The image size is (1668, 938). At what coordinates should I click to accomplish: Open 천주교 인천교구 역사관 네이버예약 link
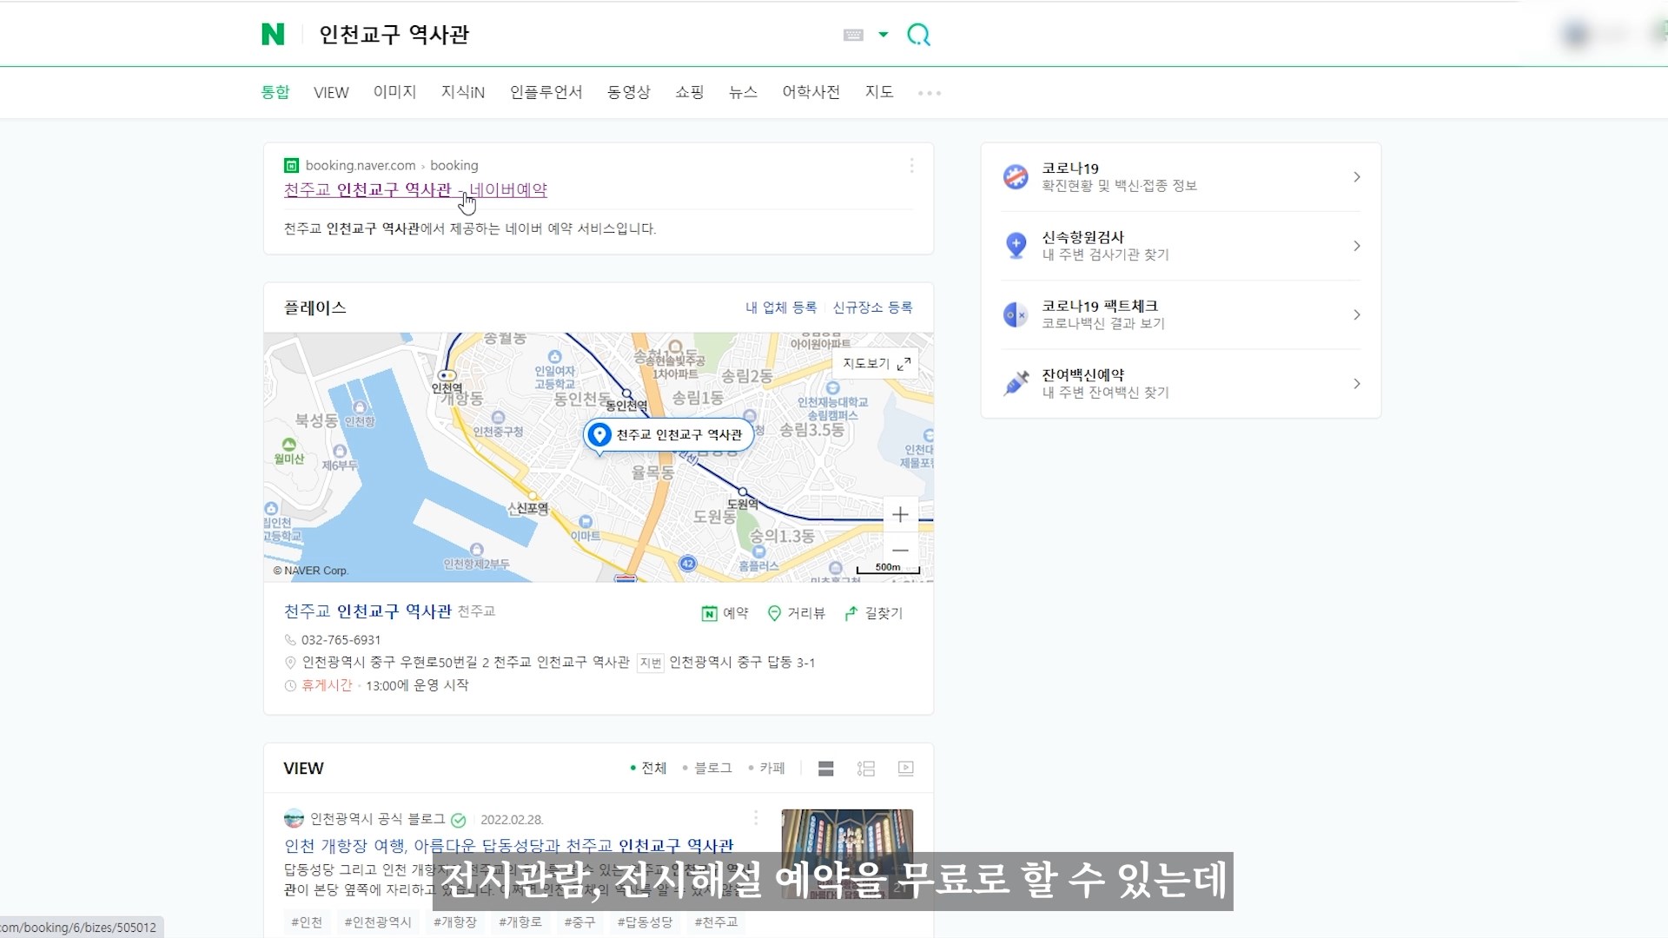click(415, 190)
